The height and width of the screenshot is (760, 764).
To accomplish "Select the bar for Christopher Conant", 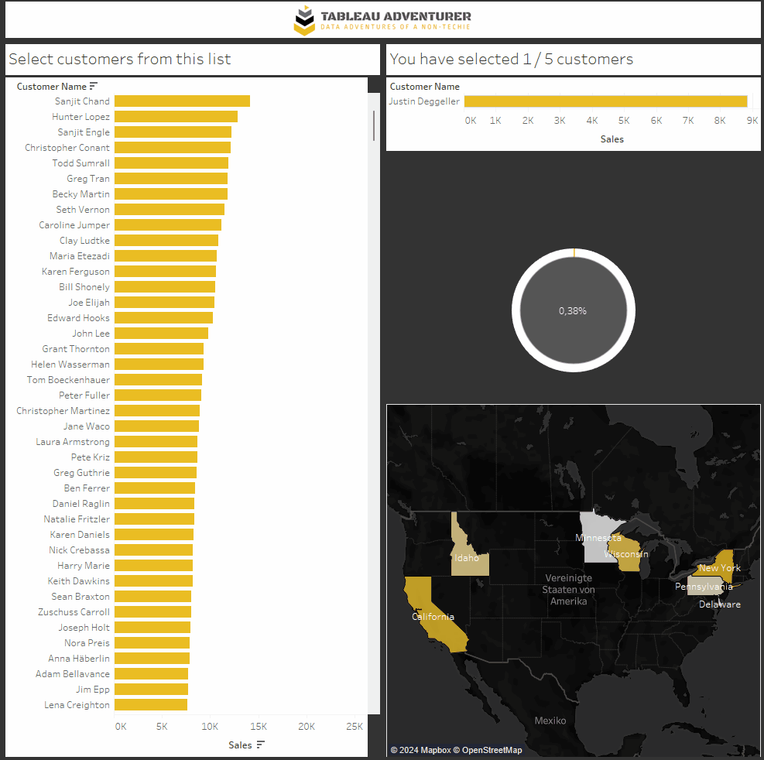I will tap(173, 148).
